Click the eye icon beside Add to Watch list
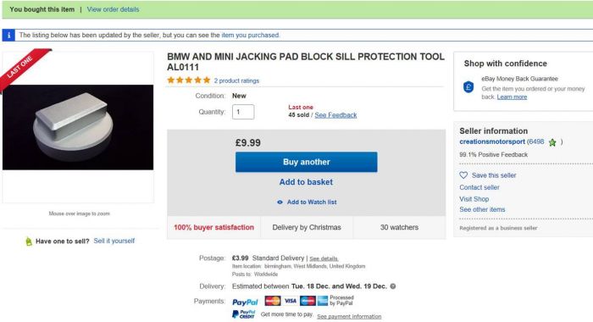 280,202
